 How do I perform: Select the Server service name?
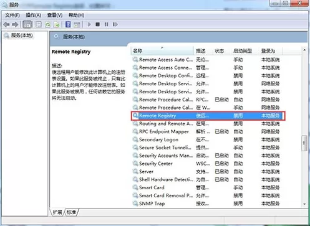147,171
